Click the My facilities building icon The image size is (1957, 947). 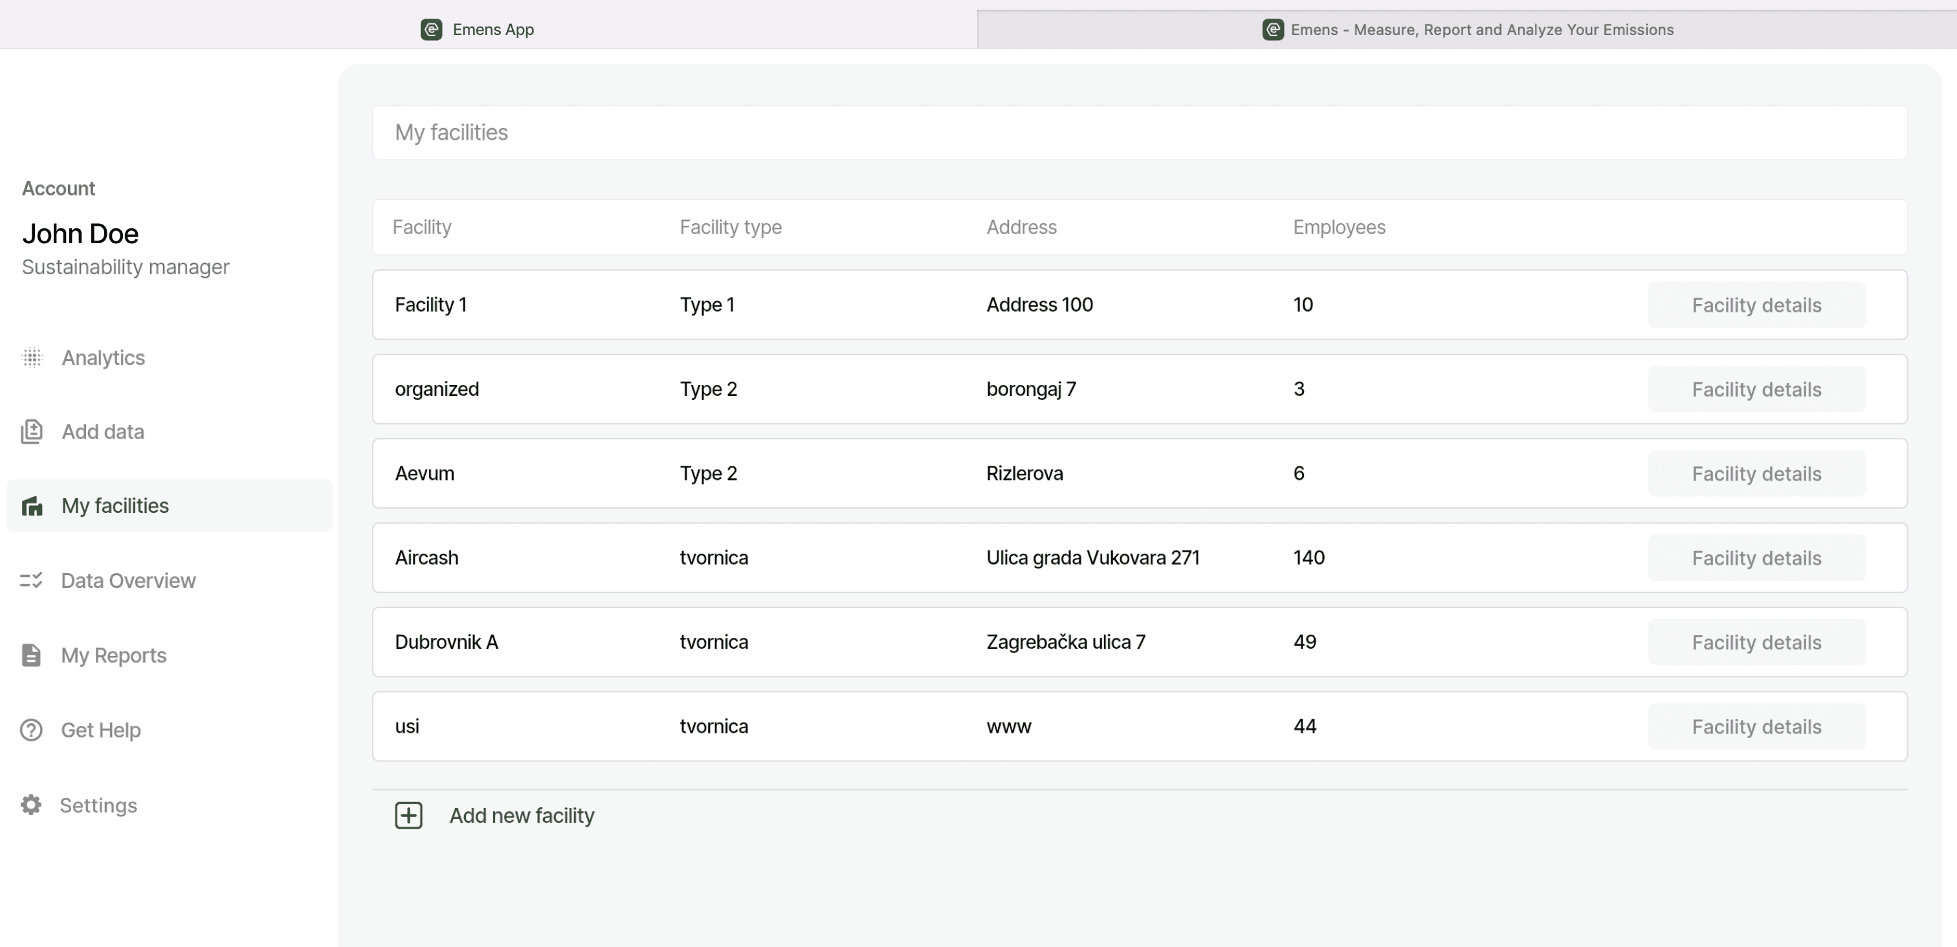click(x=32, y=505)
